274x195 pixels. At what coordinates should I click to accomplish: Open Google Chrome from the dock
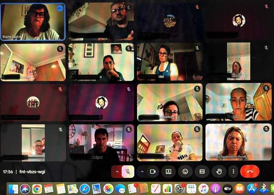click(37, 189)
